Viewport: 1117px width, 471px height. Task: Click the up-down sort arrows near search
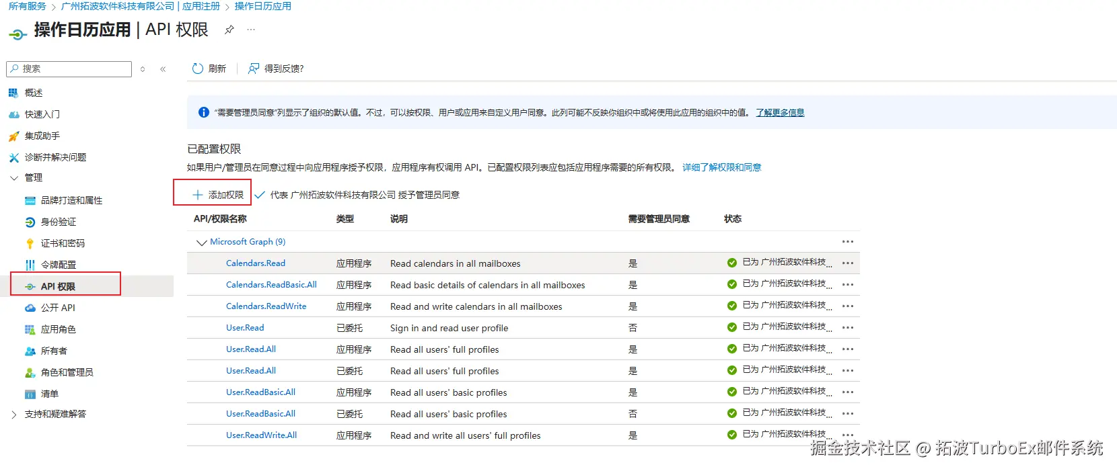143,69
